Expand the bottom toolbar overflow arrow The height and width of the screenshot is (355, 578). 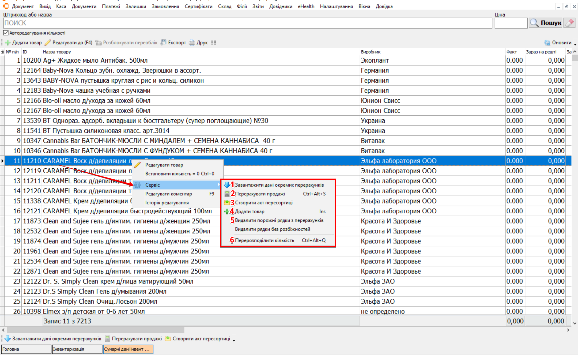pyautogui.click(x=234, y=340)
